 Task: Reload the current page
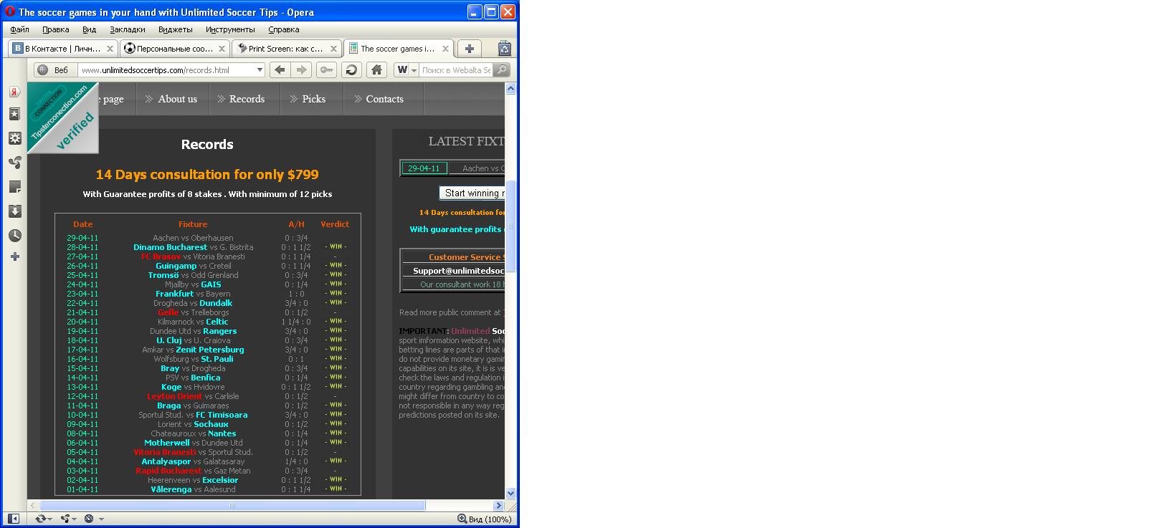[x=351, y=69]
